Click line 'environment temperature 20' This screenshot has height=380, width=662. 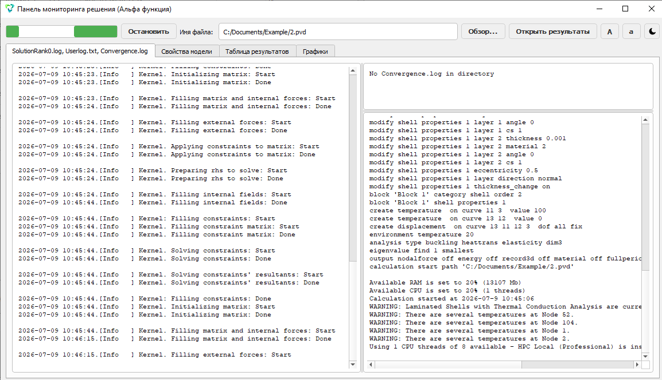tap(421, 234)
